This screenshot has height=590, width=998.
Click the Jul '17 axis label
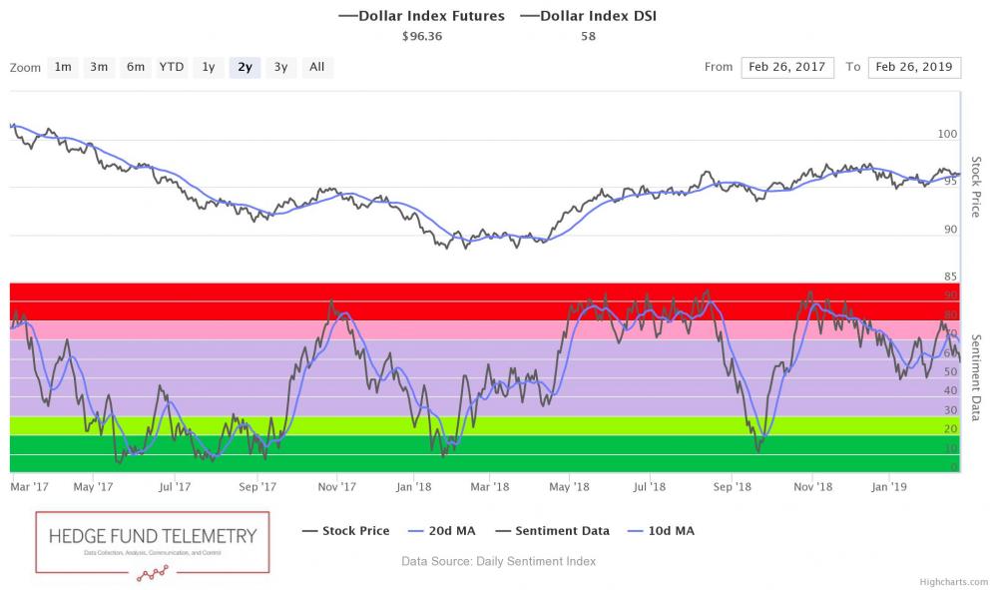click(x=175, y=487)
